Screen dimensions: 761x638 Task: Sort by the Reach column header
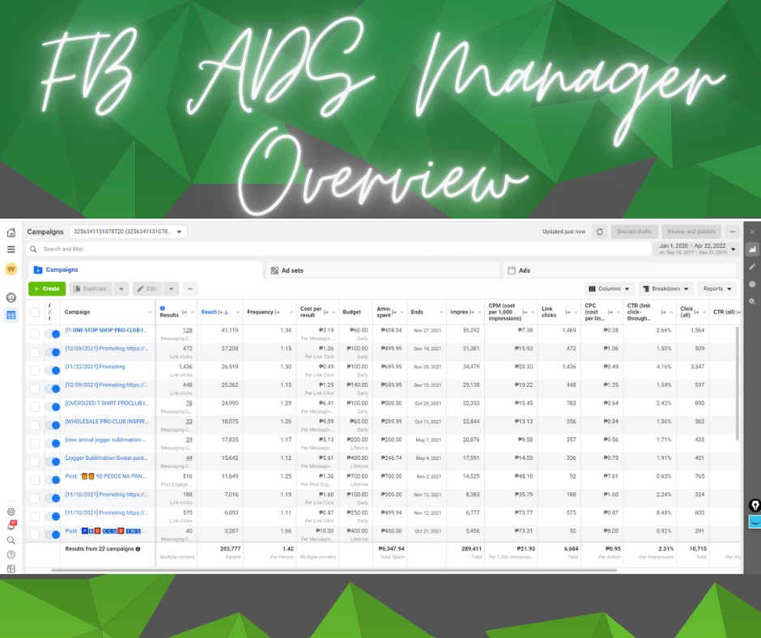(x=209, y=313)
